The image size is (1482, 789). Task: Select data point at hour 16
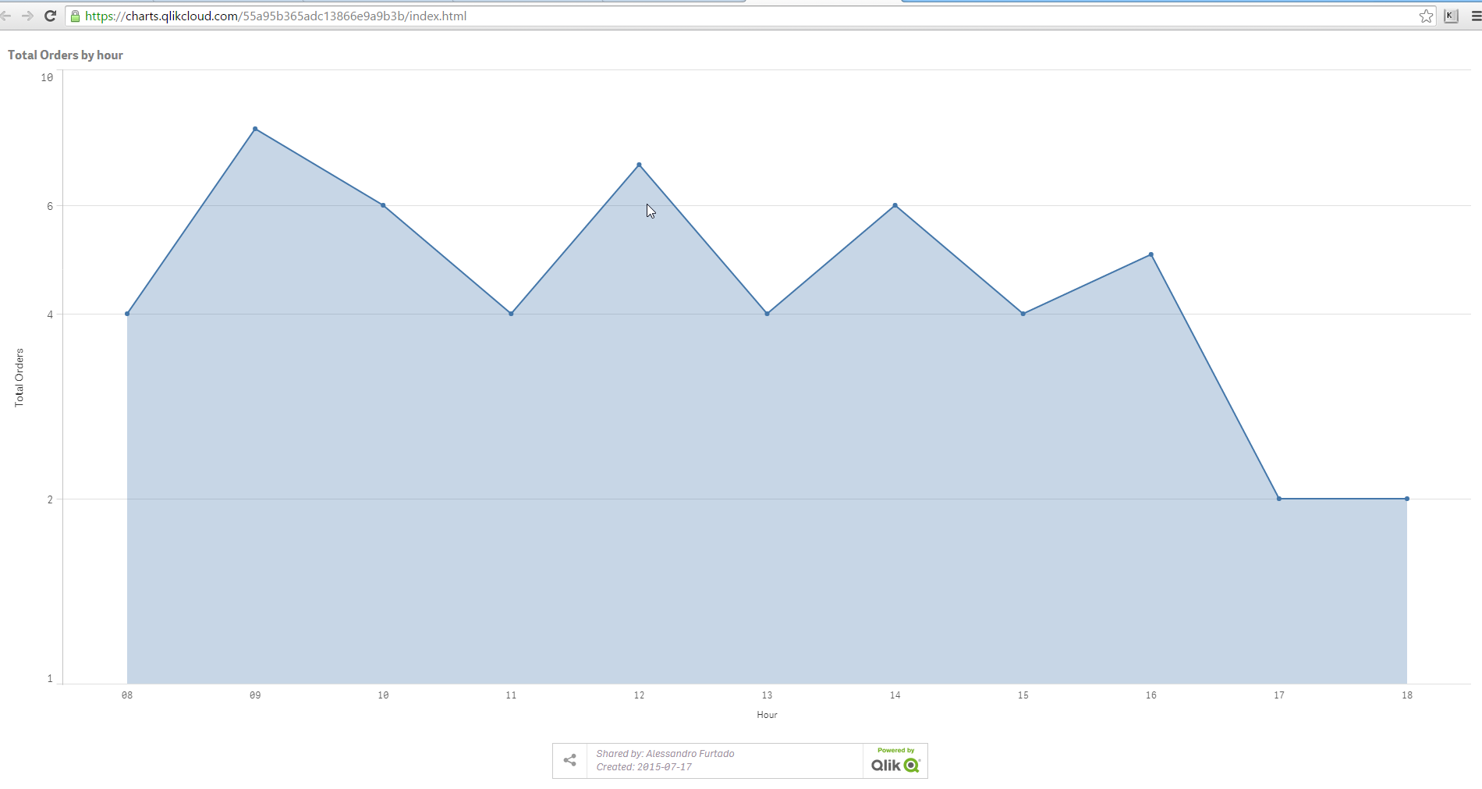coord(1151,254)
